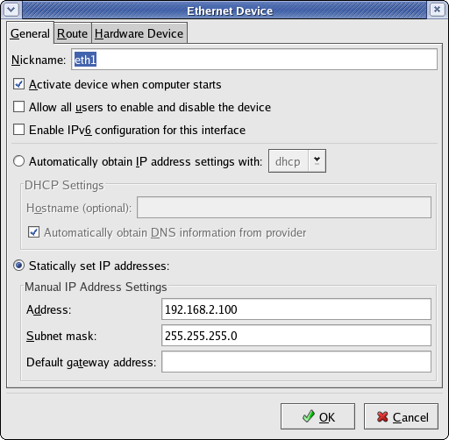The height and width of the screenshot is (440, 449).
Task: Click the Default gateway address label
Action: click(91, 363)
